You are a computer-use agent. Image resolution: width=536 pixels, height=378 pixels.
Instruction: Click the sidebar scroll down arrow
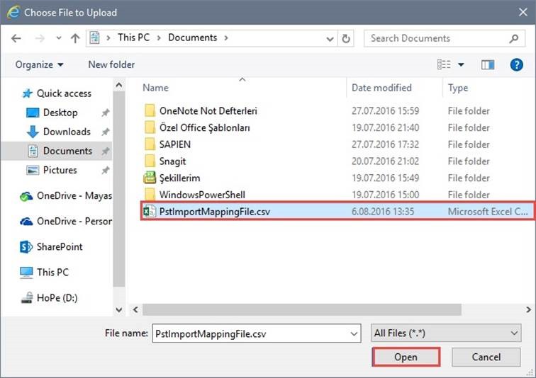(119, 310)
